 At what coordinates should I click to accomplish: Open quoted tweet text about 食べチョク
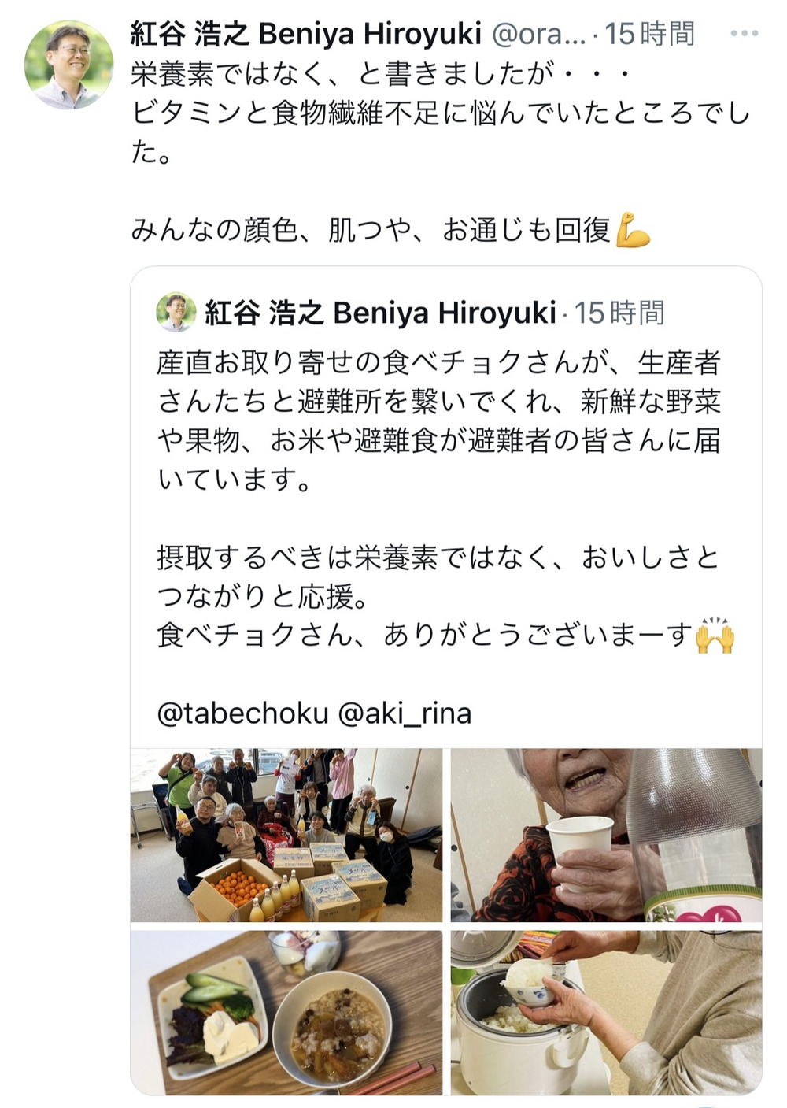[438, 421]
